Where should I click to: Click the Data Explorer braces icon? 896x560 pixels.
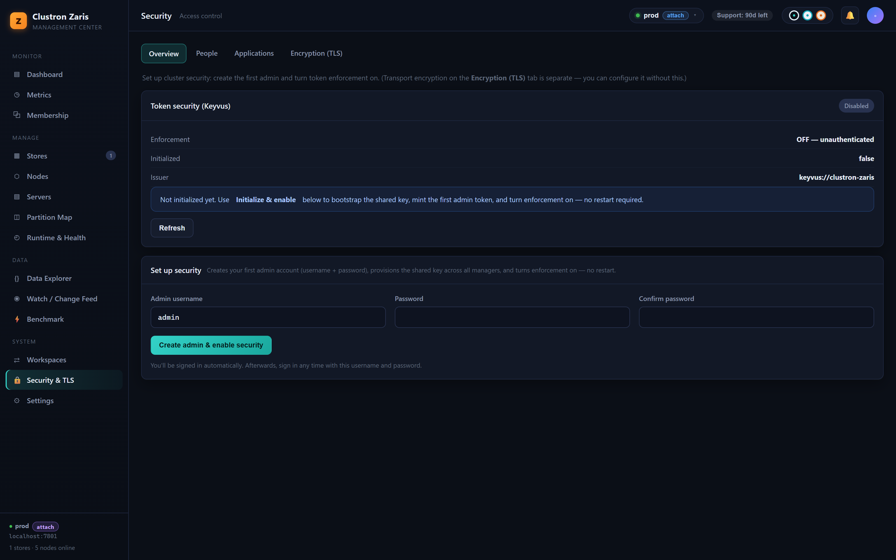(x=17, y=279)
